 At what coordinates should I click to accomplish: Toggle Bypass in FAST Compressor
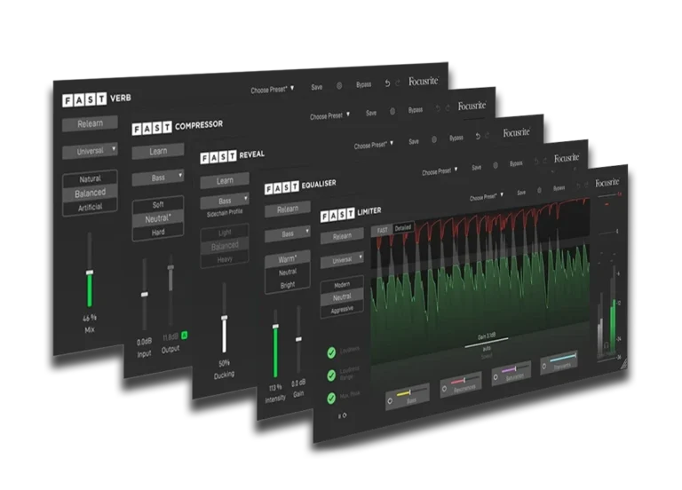416,110
